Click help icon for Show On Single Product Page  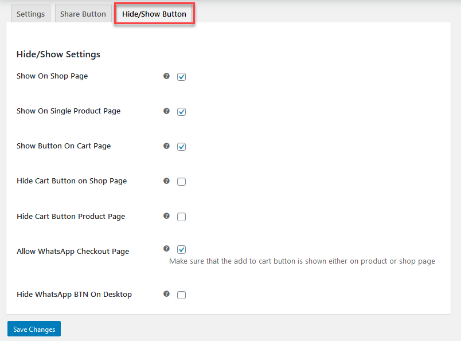pos(166,111)
